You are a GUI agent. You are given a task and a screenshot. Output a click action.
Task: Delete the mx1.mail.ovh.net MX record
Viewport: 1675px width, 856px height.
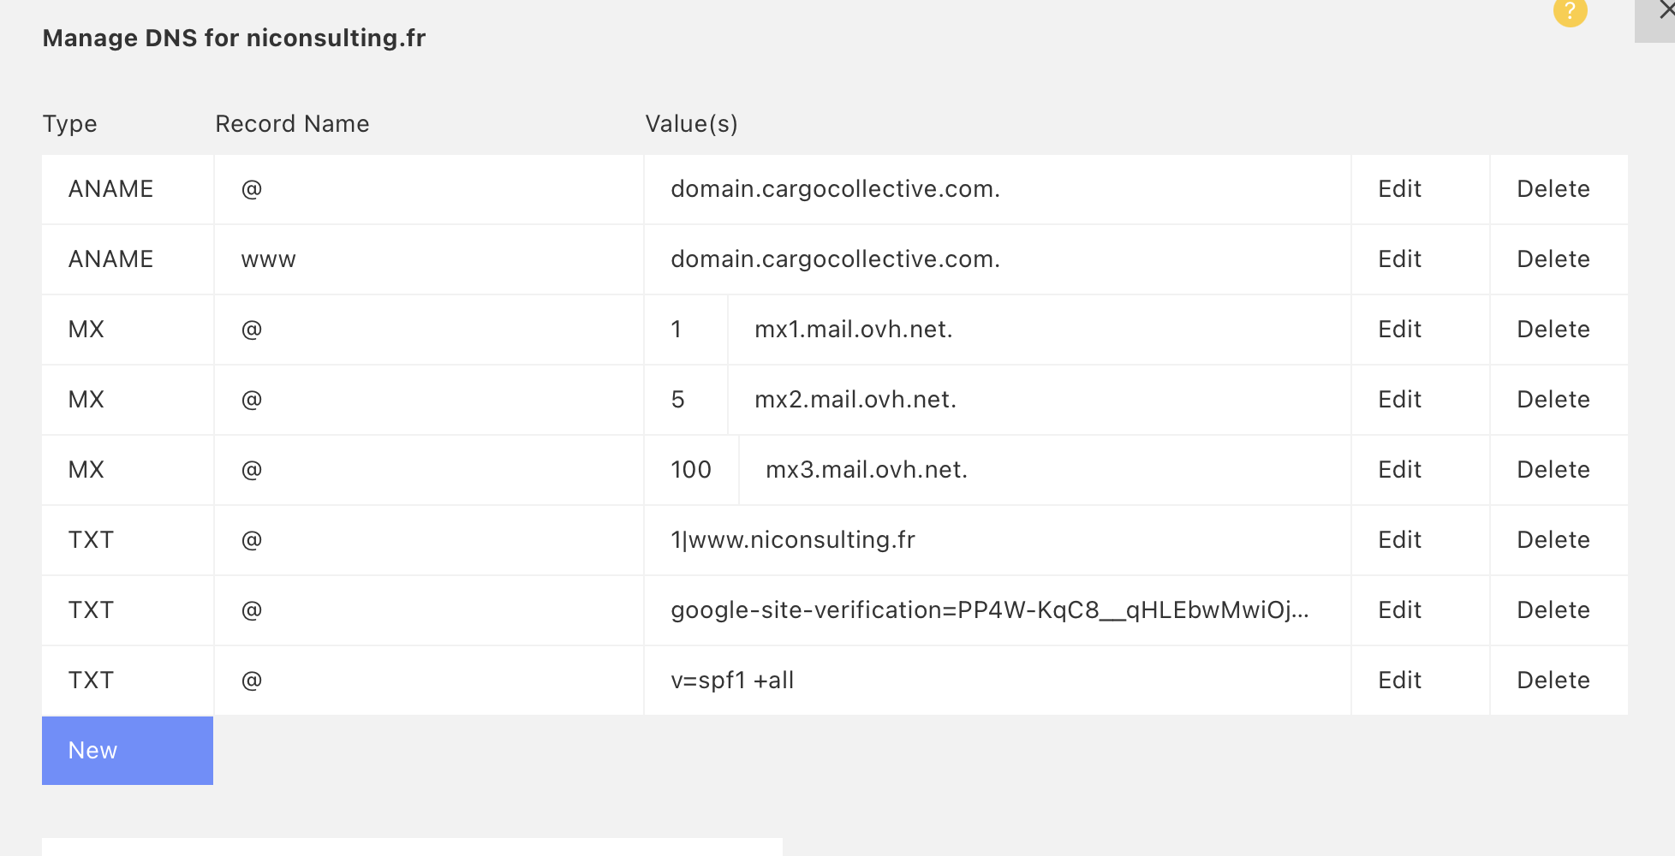(x=1553, y=330)
